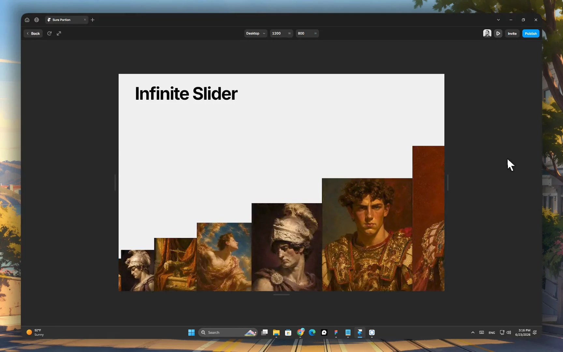Open the black-and-white square app in taskbar
The image size is (563, 352).
click(324, 332)
